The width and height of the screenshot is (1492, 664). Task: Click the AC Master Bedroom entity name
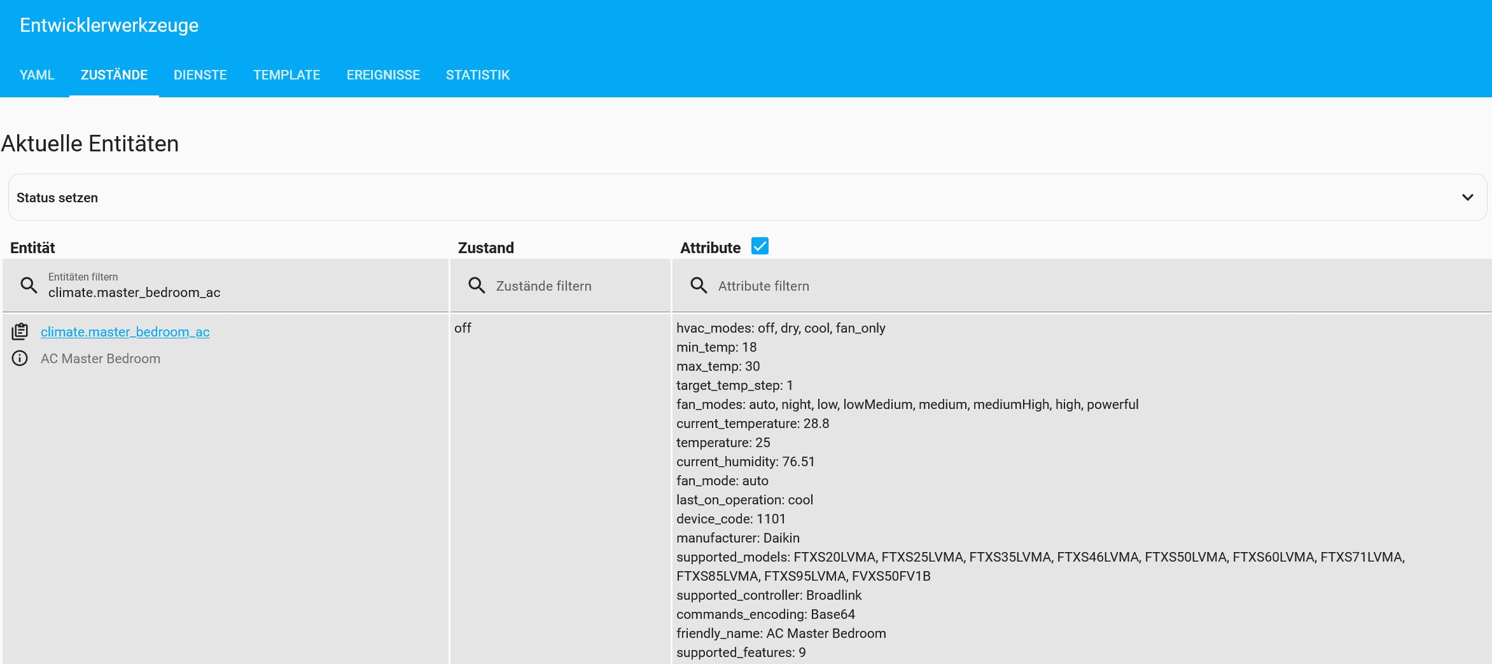pyautogui.click(x=101, y=358)
